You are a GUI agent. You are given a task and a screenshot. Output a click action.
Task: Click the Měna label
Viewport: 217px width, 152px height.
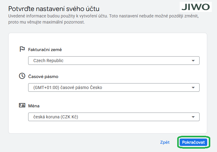[x=34, y=106]
